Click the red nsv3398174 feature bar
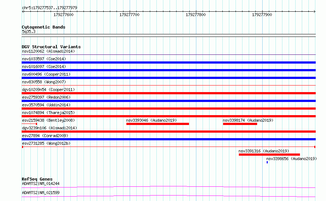This screenshot has width=326, height=201. (x=240, y=124)
